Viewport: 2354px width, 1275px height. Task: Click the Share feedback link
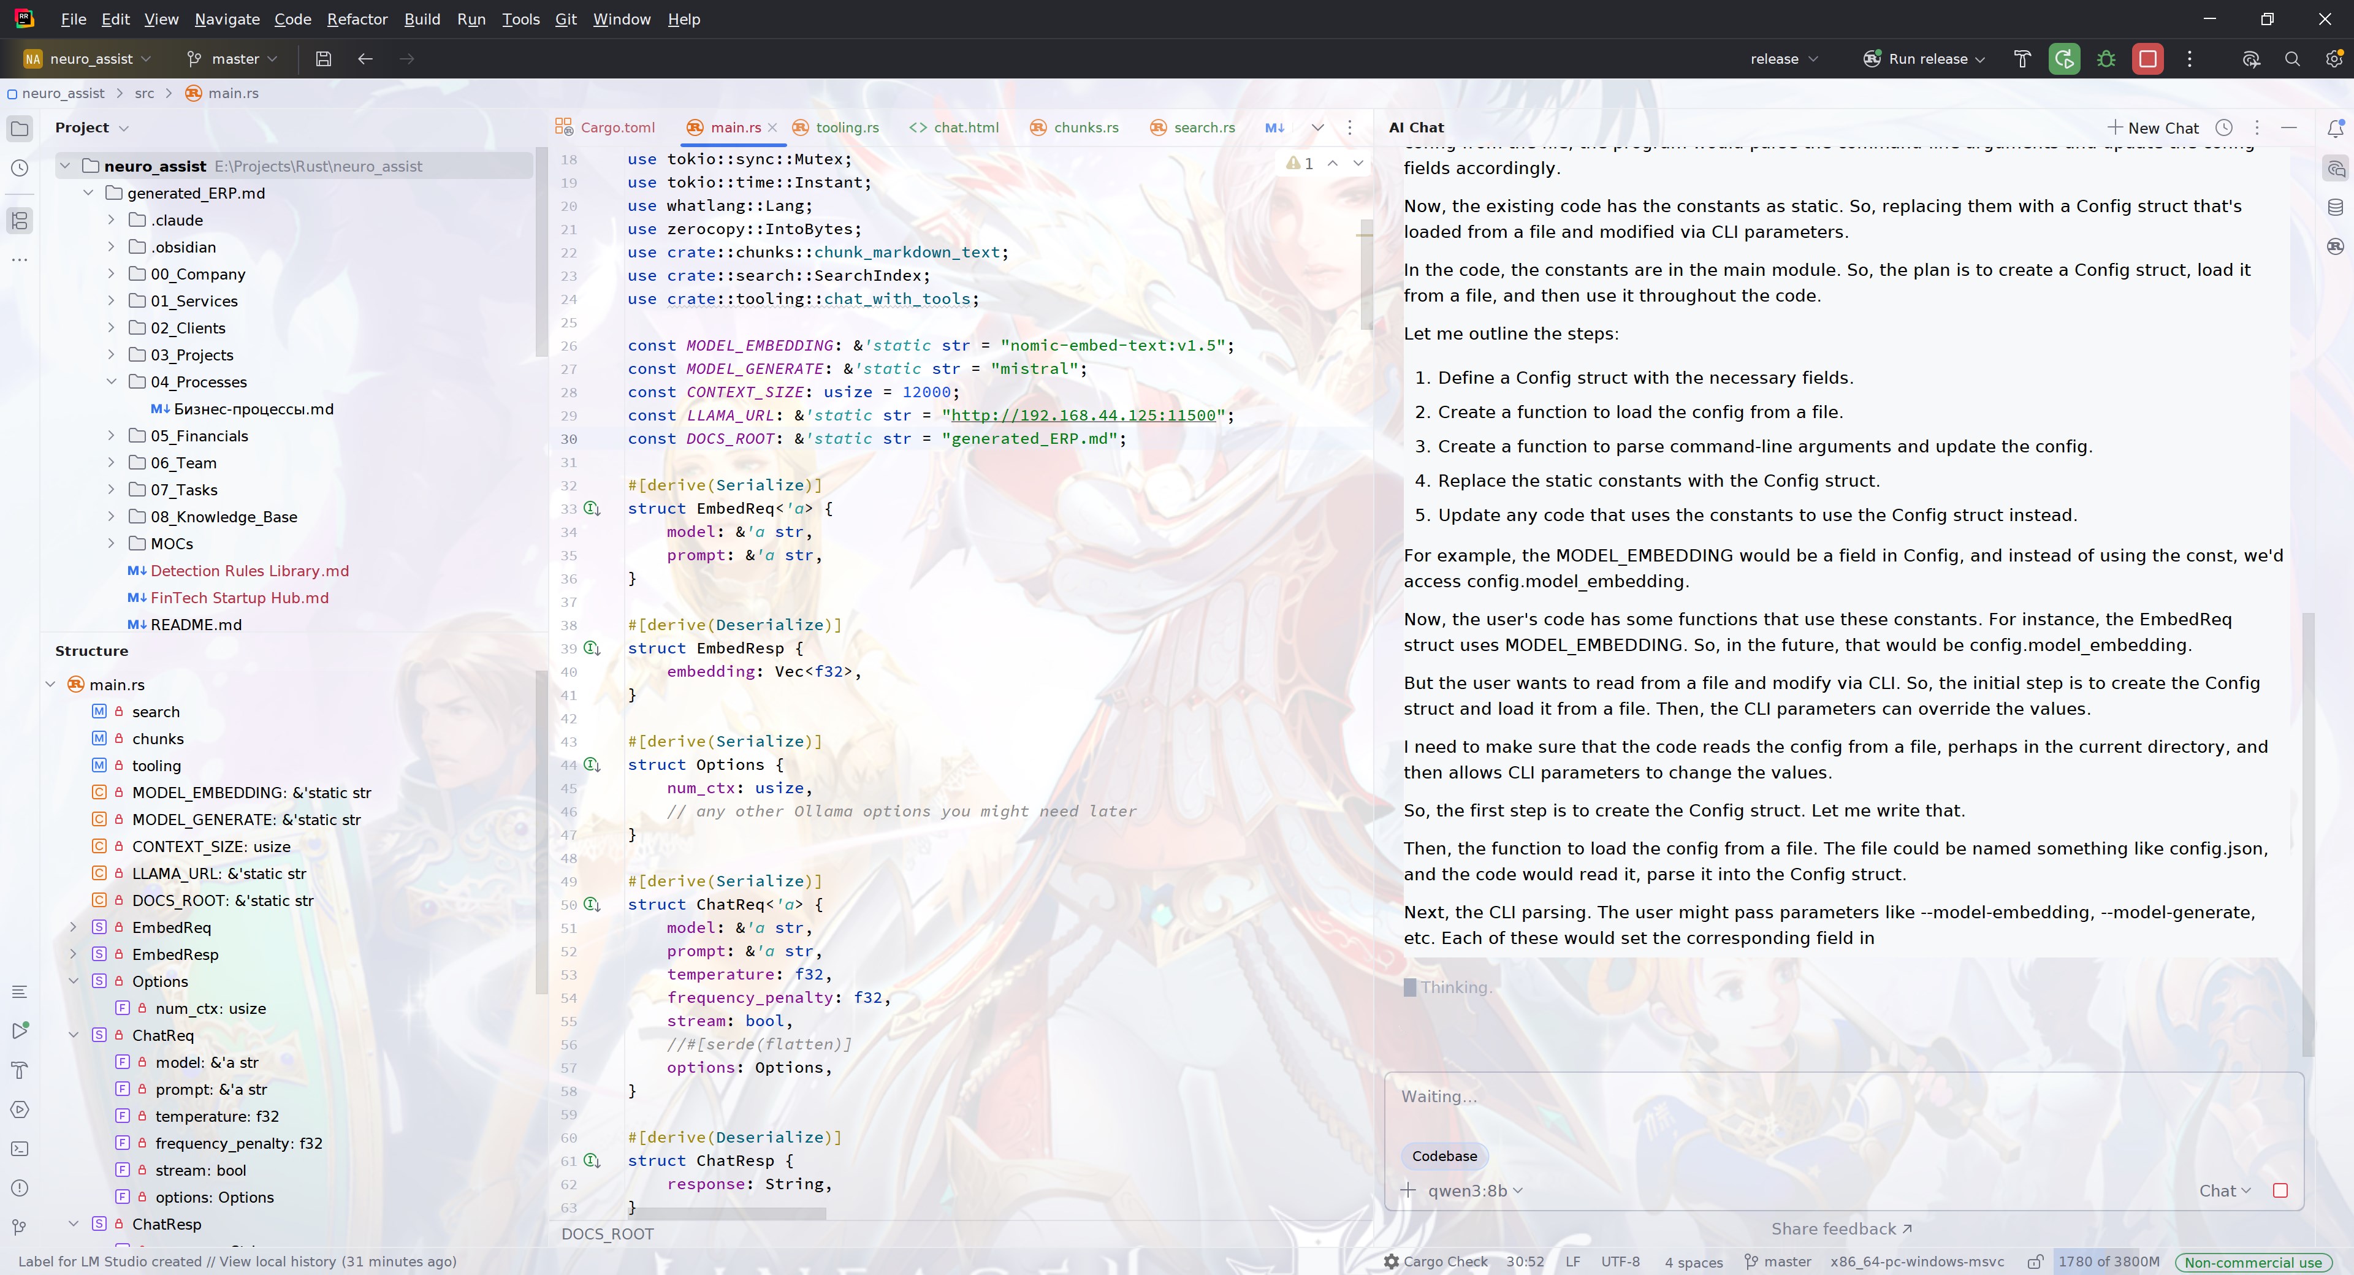(x=1842, y=1229)
